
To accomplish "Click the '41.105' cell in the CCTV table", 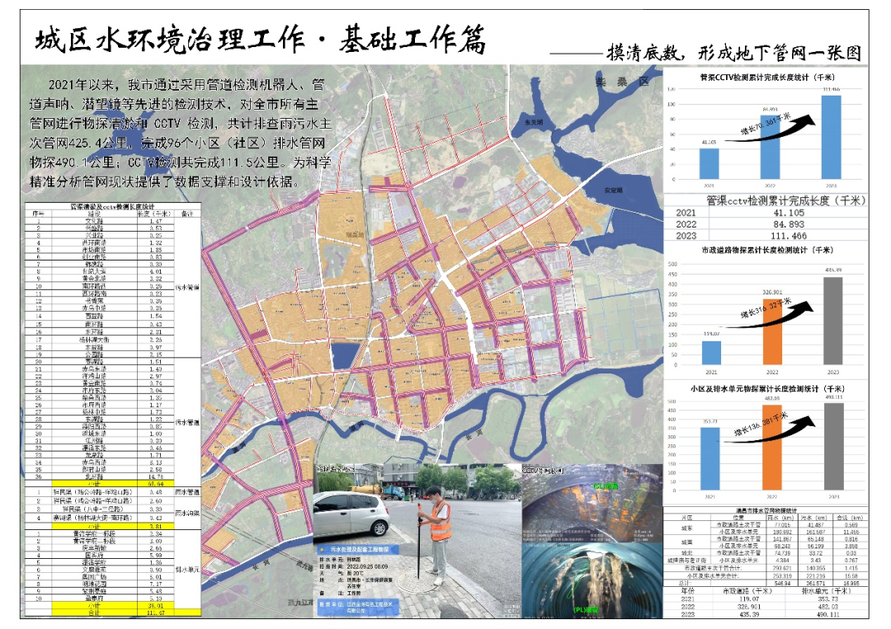I will coord(789,213).
